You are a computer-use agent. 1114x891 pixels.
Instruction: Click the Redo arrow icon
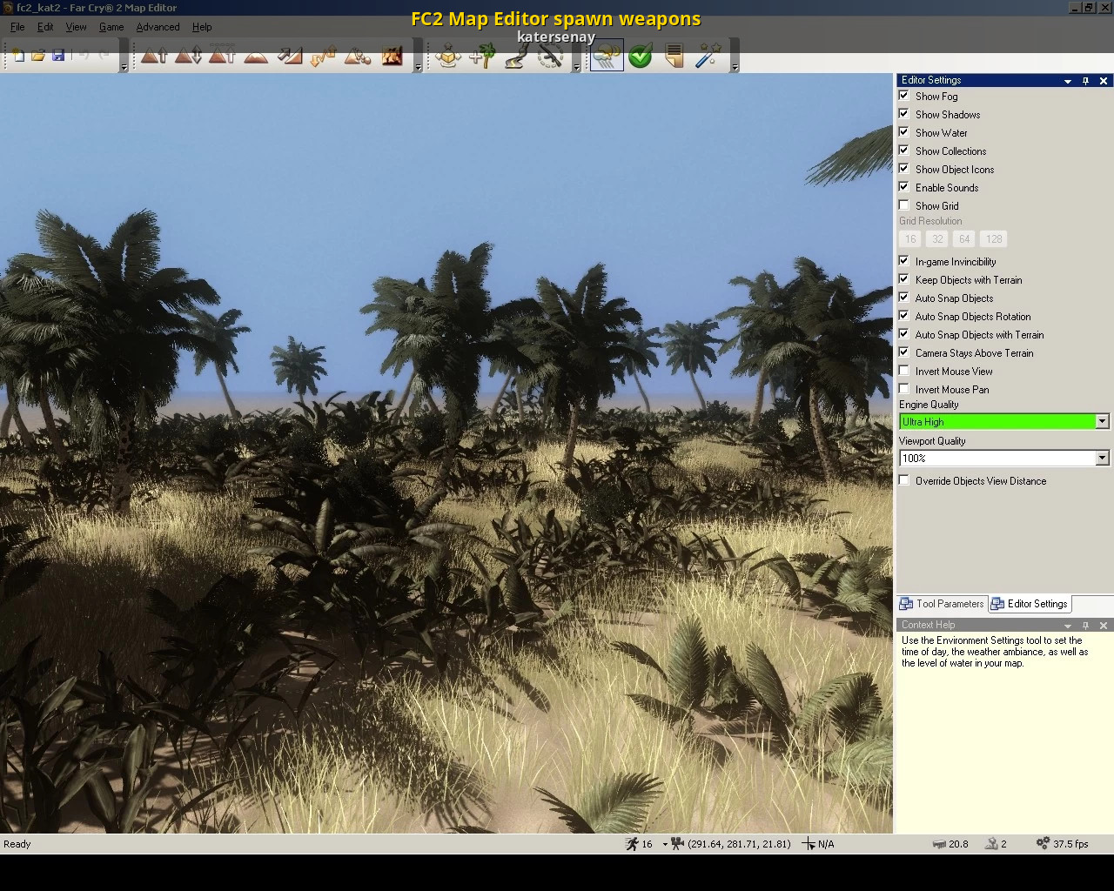104,56
